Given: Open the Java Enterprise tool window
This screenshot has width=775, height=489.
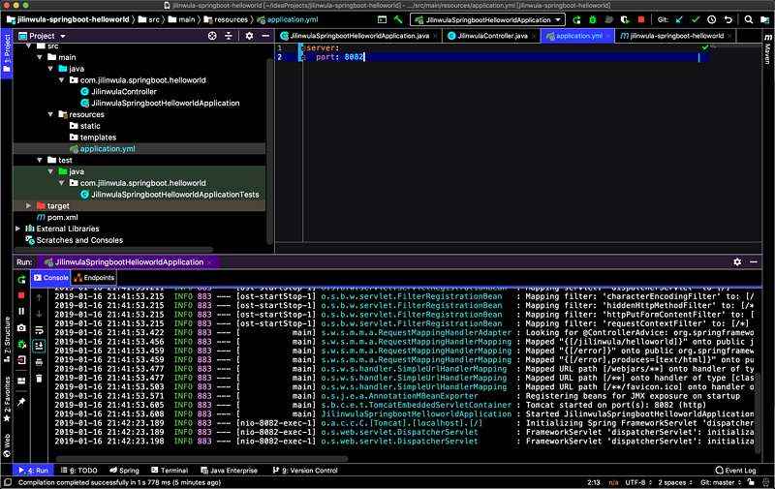Looking at the screenshot, I should (x=230, y=471).
